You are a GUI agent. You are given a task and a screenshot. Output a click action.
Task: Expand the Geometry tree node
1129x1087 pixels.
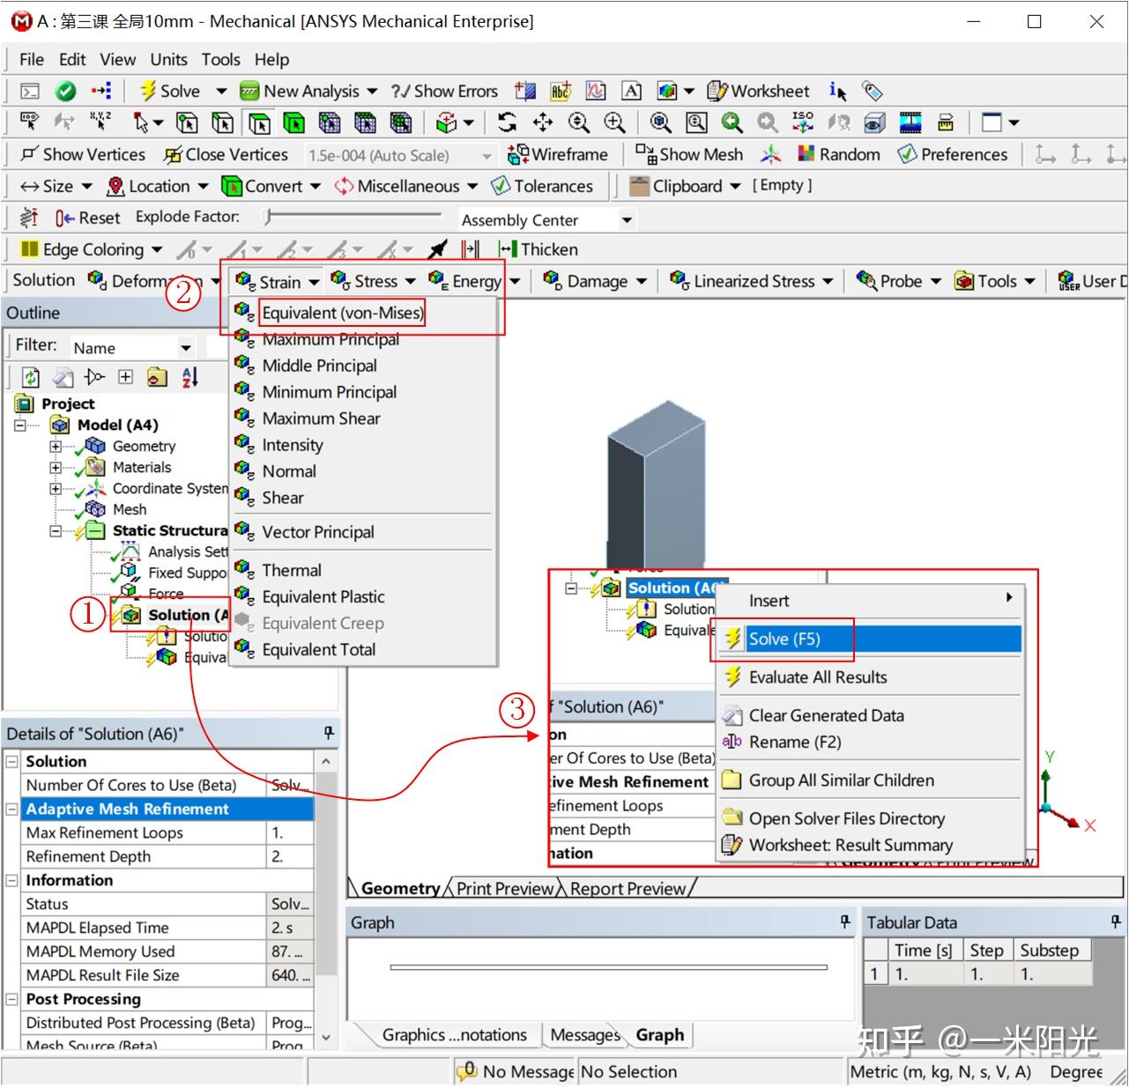click(55, 446)
